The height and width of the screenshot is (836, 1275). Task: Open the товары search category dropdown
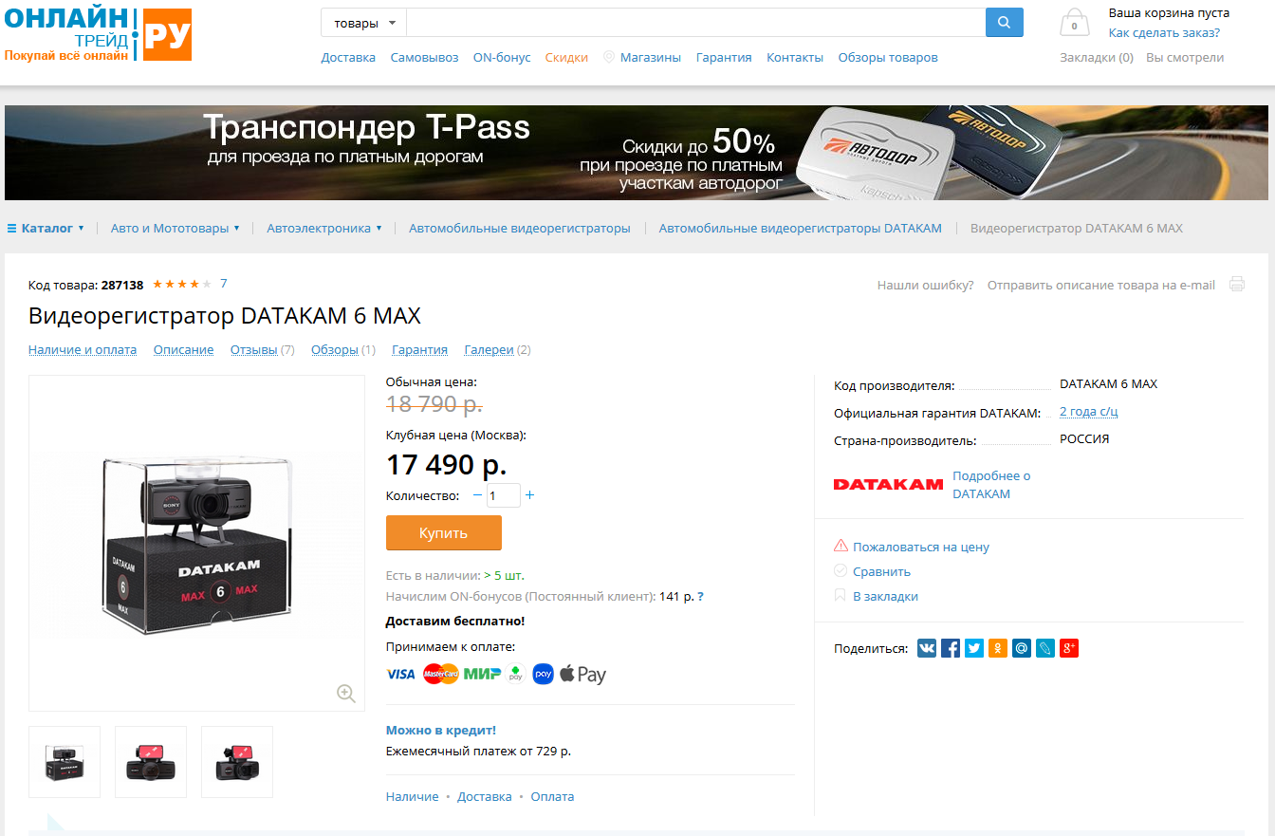[x=364, y=23]
